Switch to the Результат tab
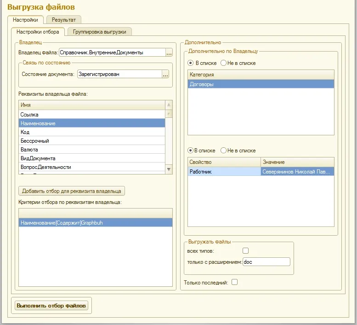This screenshot has height=325, width=357. 64,20
